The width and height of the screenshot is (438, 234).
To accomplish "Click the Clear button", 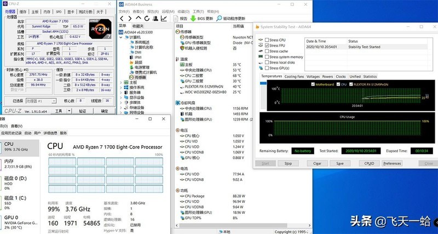I will (x=317, y=163).
